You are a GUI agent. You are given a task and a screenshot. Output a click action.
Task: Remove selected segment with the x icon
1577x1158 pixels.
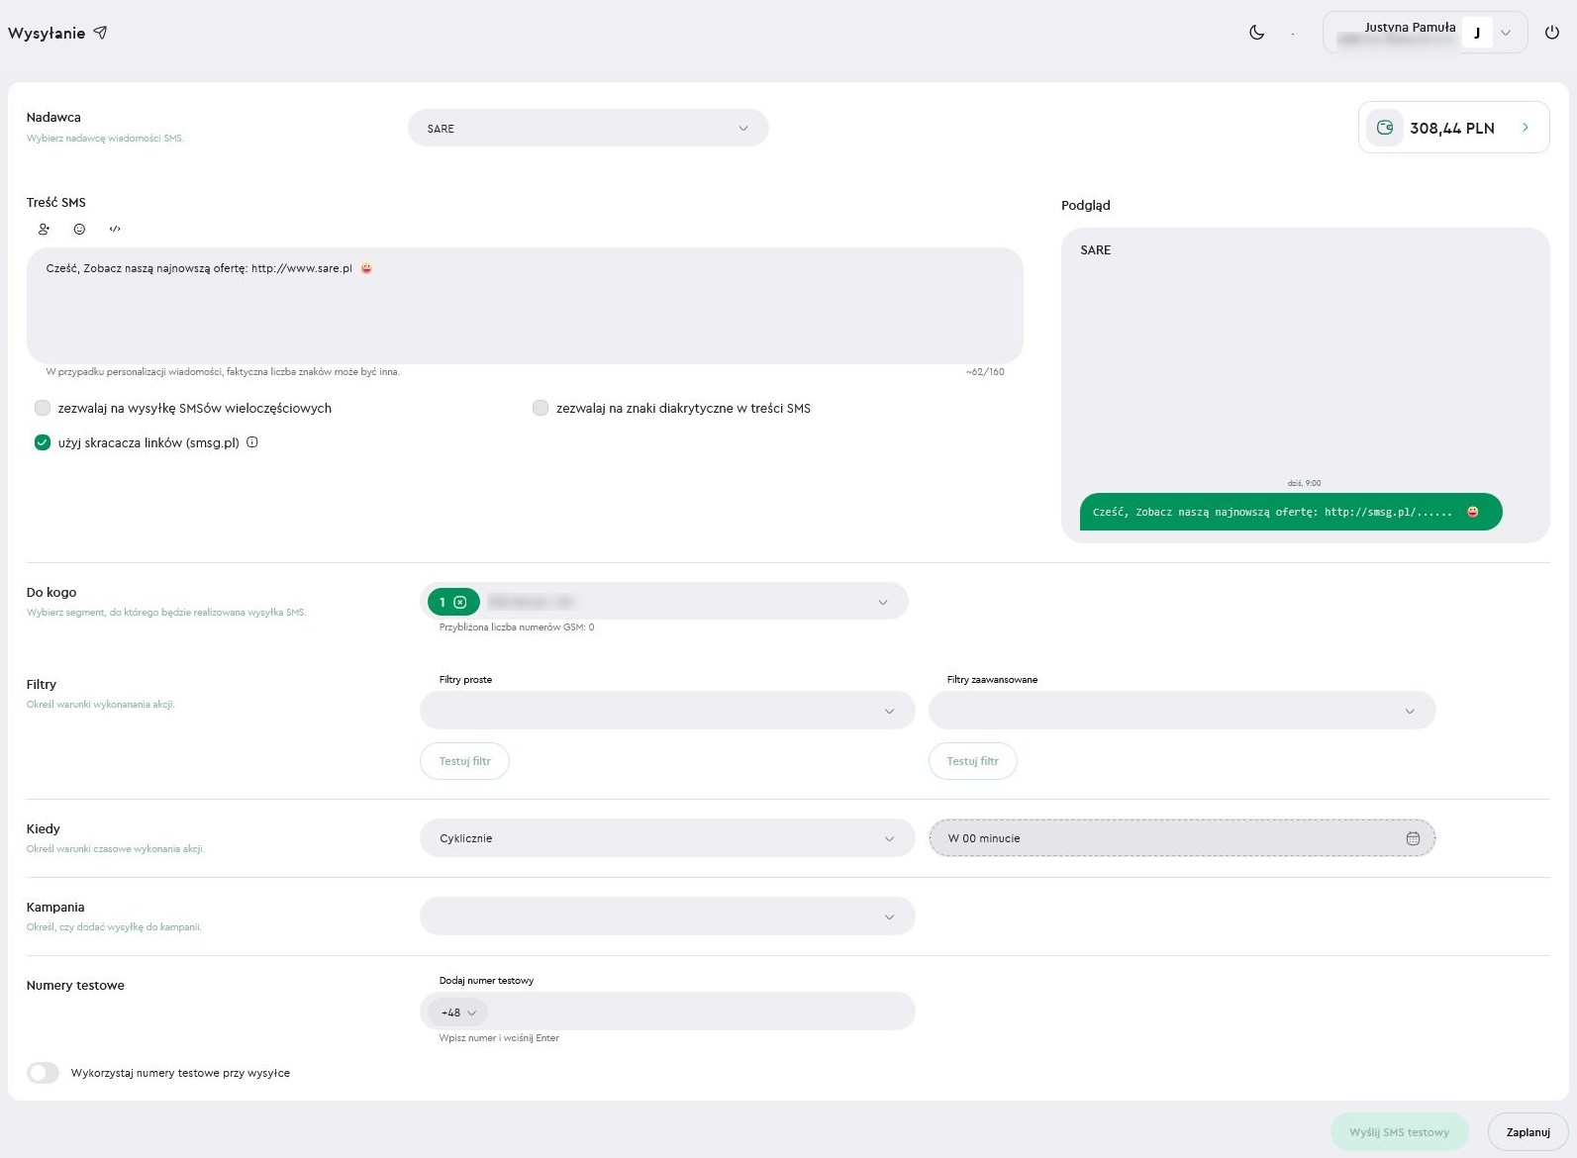(x=460, y=602)
